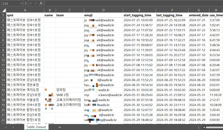Go to next sheet with right arrow
This screenshot has width=223, height=130.
pyautogui.click(x=13, y=127)
